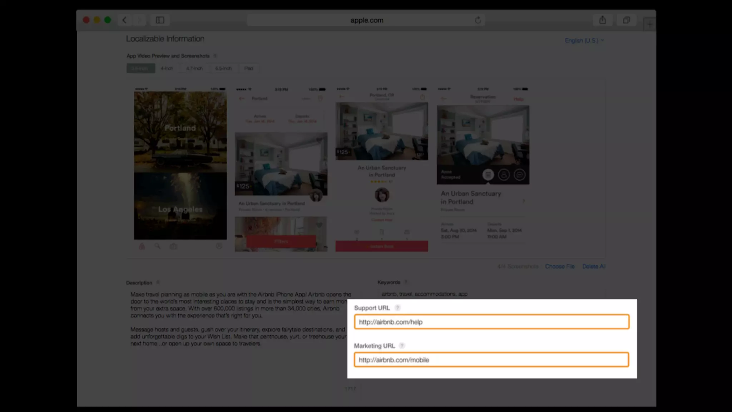732x412 pixels.
Task: Open help icon beside Support URL
Action: [397, 308]
